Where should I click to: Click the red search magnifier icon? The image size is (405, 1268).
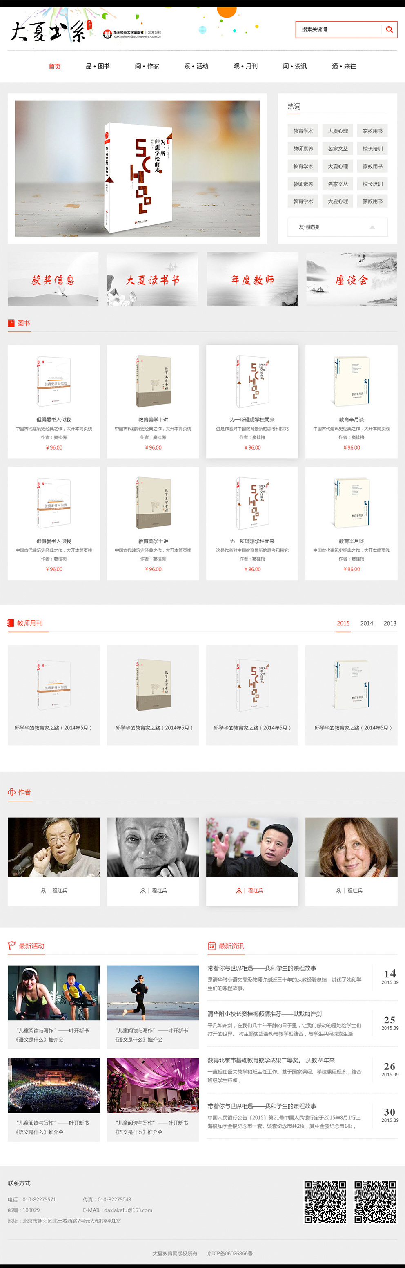click(389, 29)
